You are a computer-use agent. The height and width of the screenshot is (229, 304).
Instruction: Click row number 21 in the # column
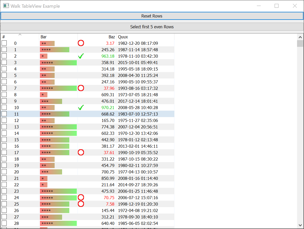coord(16,178)
